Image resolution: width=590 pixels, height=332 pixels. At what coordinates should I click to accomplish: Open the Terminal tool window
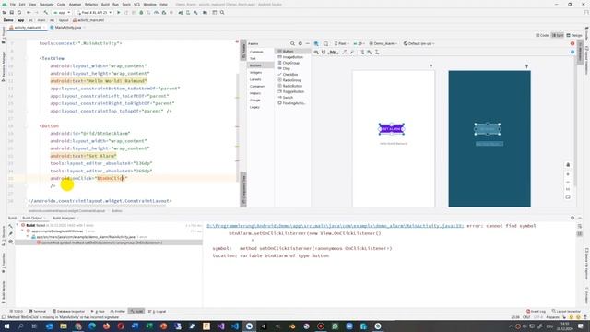38,312
